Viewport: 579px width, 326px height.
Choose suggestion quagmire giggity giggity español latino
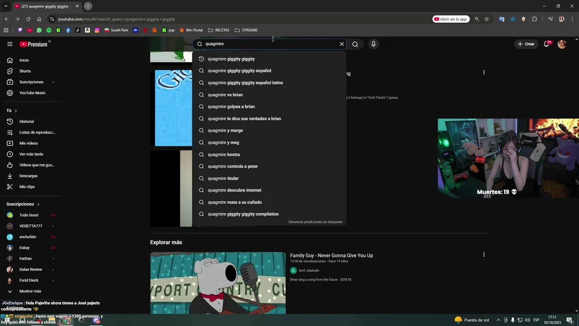coord(269,83)
